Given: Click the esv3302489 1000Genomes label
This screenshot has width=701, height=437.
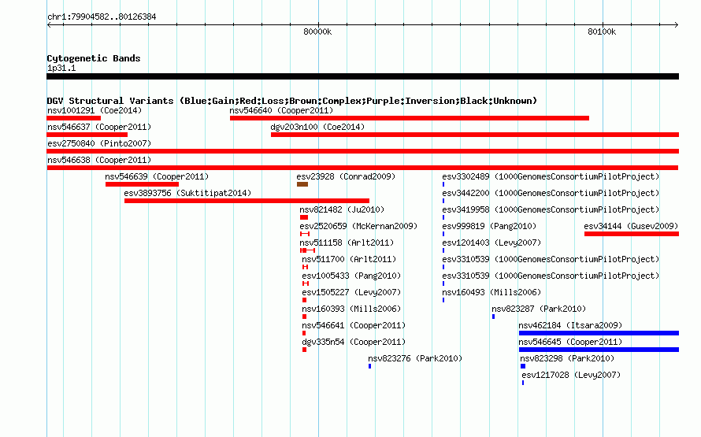Looking at the screenshot, I should coord(551,176).
